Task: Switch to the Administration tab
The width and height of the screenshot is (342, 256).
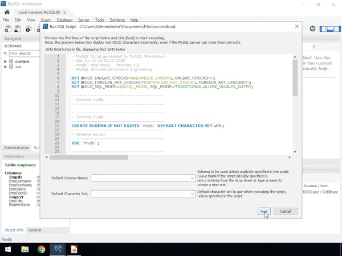Action: click(17, 147)
